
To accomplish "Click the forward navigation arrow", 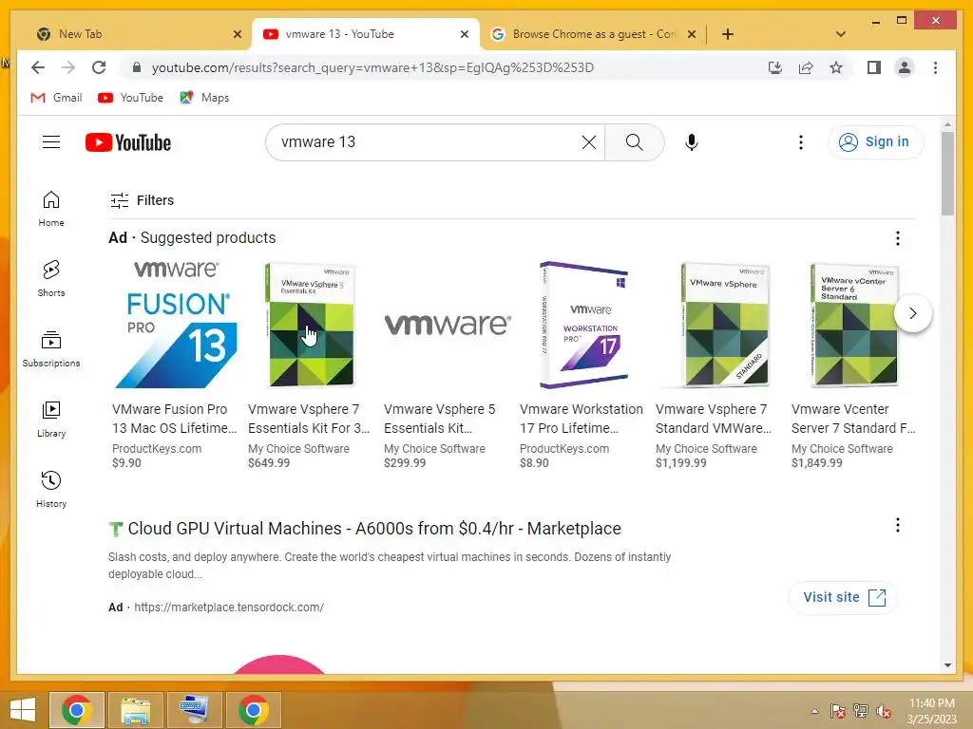I will click(68, 67).
